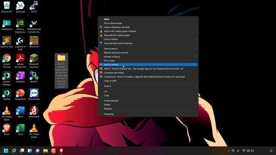Viewport: 276px width, 155px height.
Task: Select VLC media player icon left of Word
Action: [x=7, y=113]
